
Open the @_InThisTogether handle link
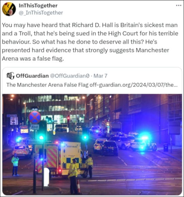point(41,13)
